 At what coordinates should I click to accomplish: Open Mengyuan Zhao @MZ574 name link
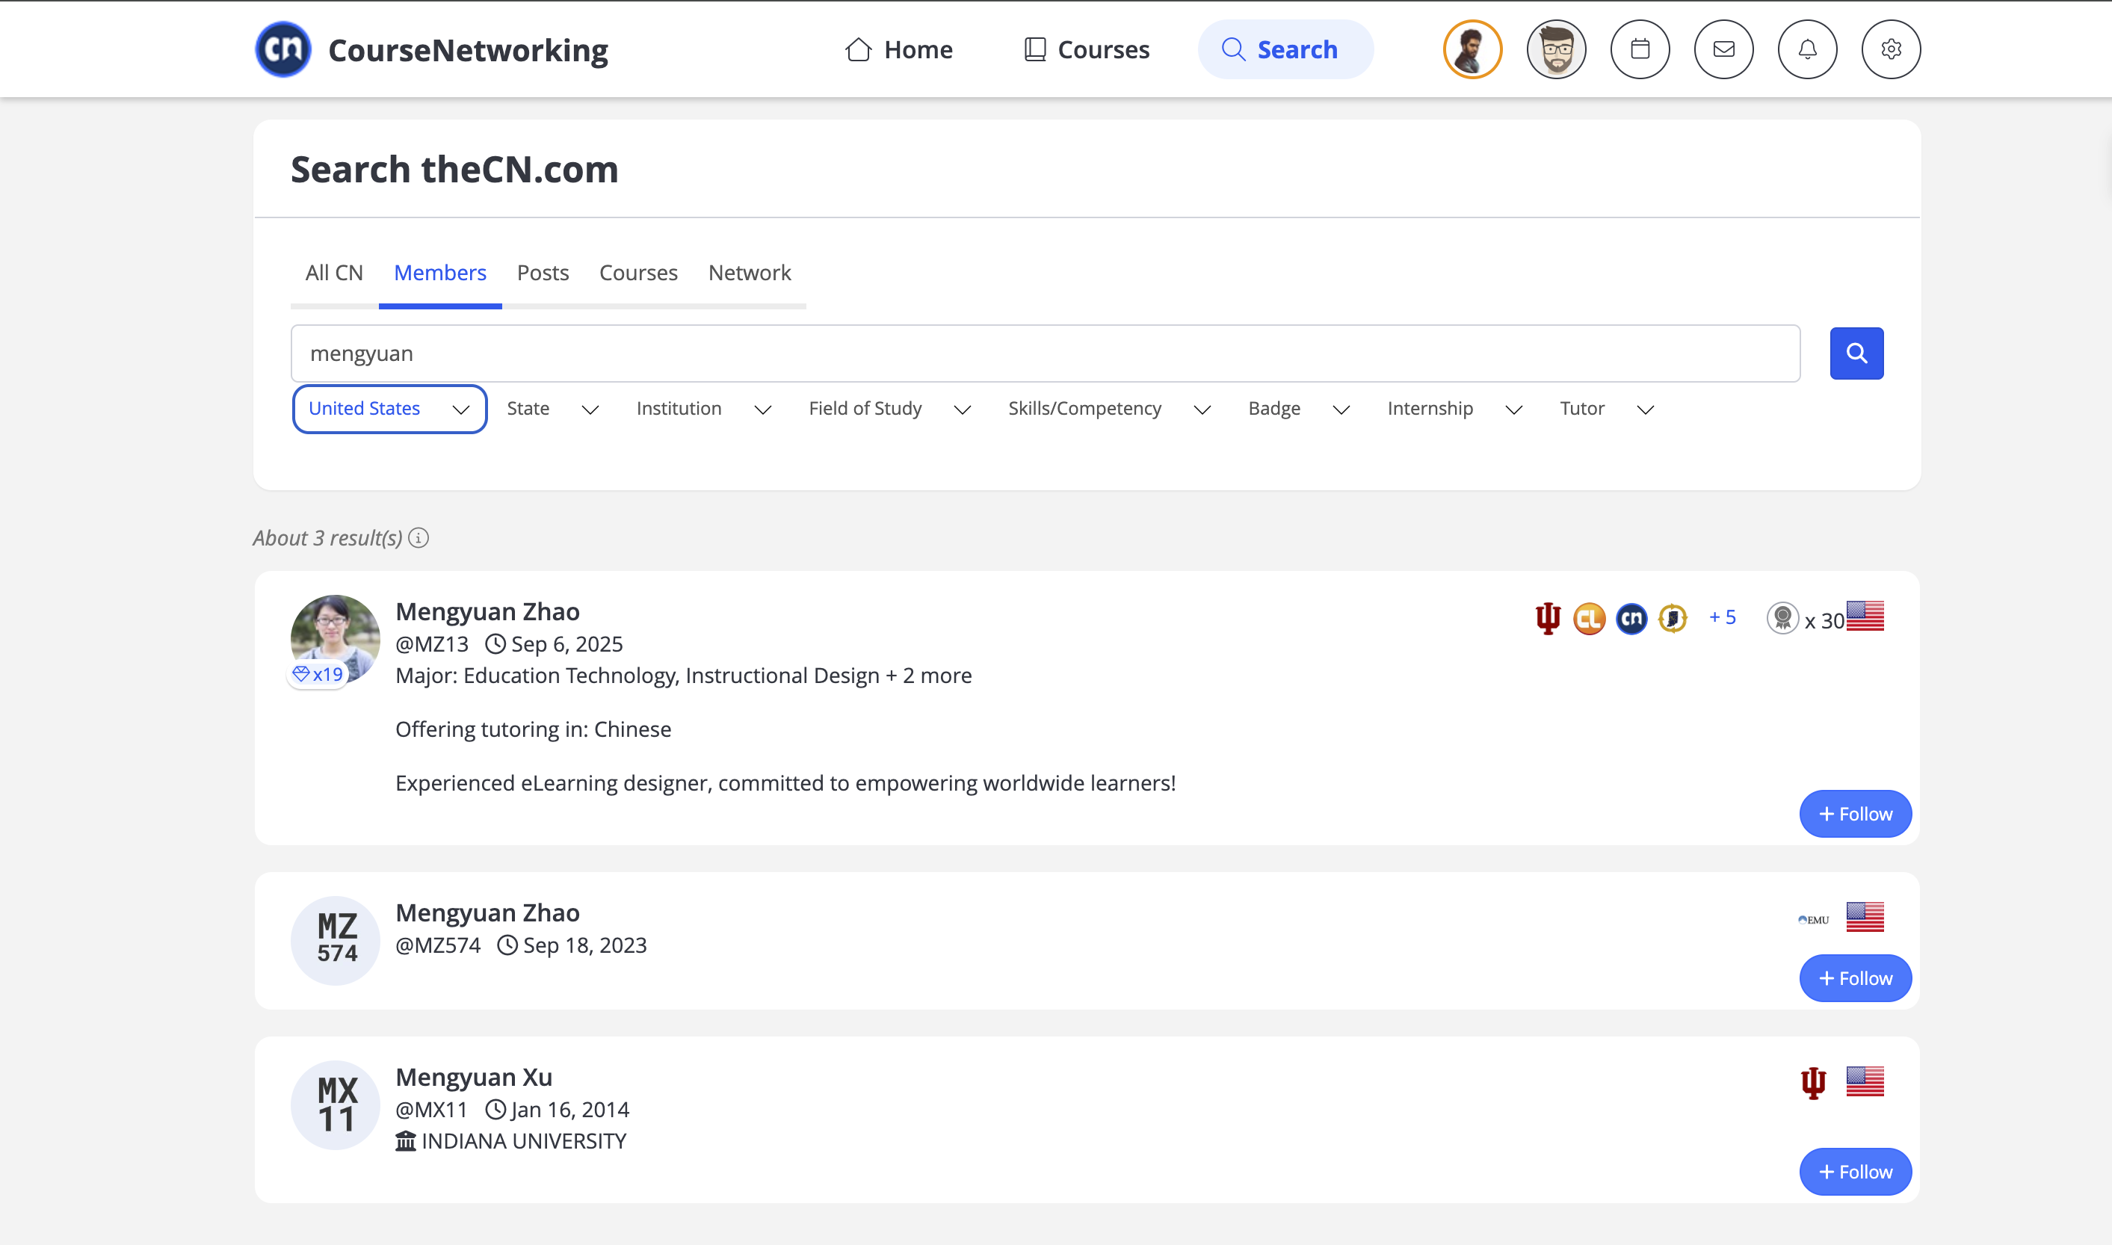(x=487, y=912)
